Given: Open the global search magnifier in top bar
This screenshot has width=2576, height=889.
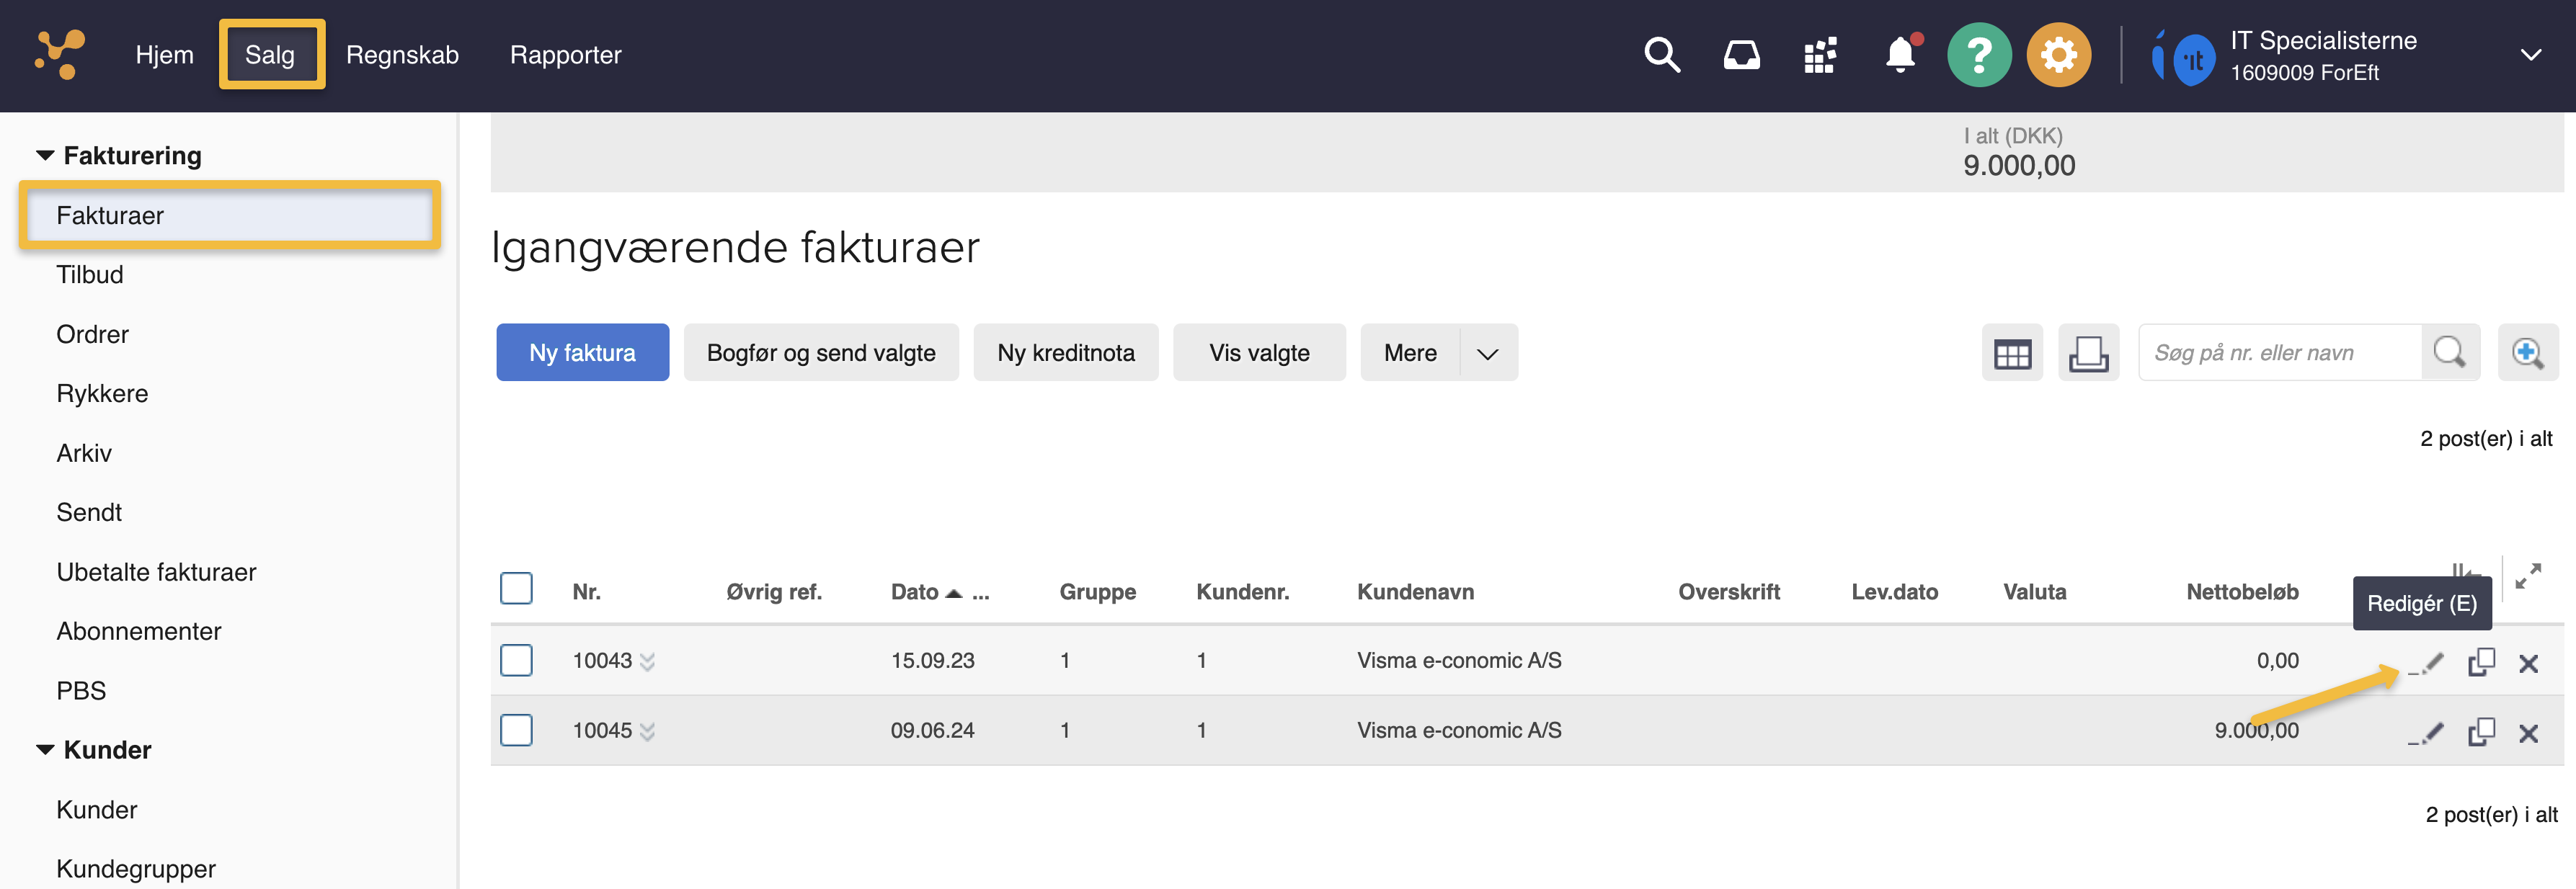Looking at the screenshot, I should [x=1662, y=55].
